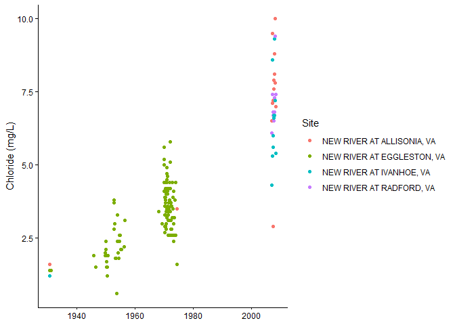Click the green point near 1.6 in 1974
This screenshot has width=455, height=325.
pos(177,264)
